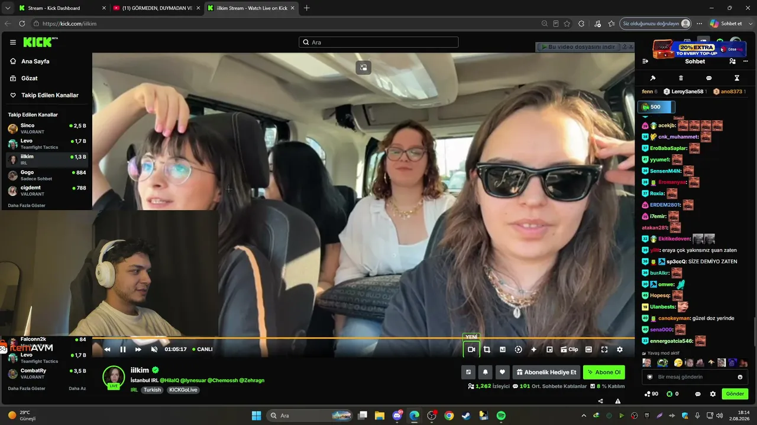Click the Bir mesaj gönderin chat input

point(695,377)
